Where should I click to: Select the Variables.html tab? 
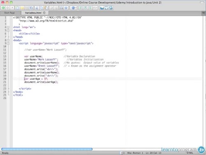click(33, 13)
